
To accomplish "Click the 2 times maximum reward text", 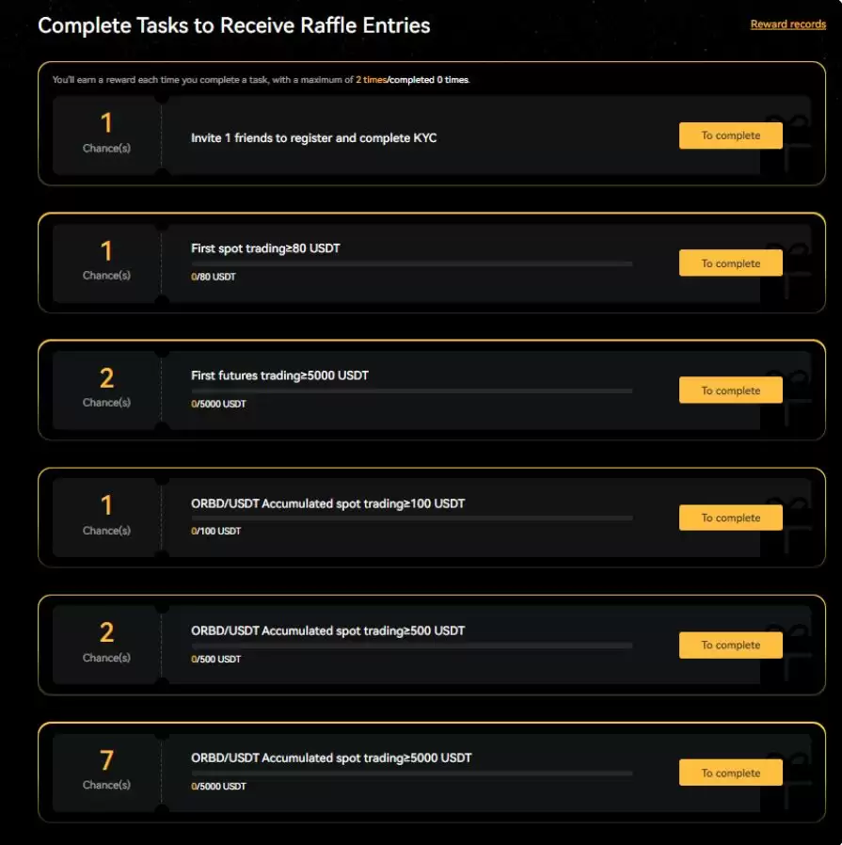I will click(371, 80).
